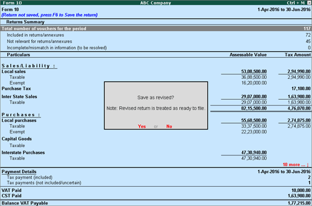Click Balance VAT Payable amount row
The height and width of the screenshot is (206, 312).
click(x=156, y=203)
